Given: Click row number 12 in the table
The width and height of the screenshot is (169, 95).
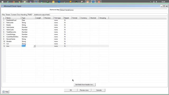Looking at the screenshot, I should point(4,46).
